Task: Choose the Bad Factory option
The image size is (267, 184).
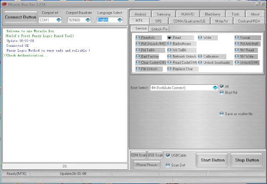Action: (147, 56)
